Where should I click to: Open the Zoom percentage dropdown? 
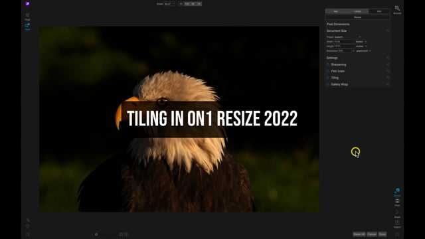coord(169,4)
